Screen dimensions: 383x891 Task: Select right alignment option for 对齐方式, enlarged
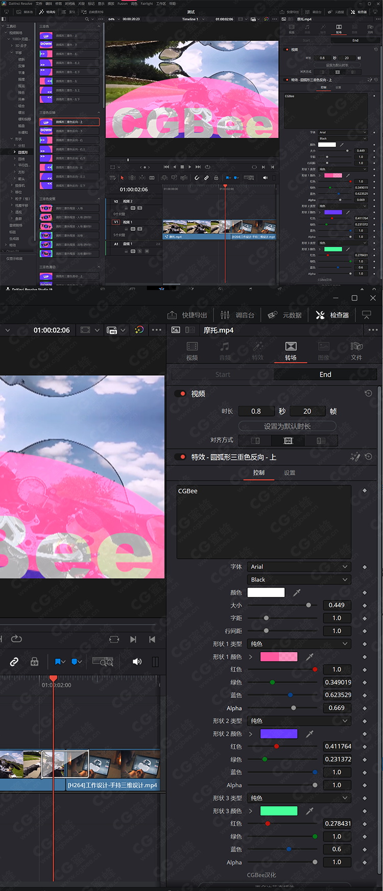(321, 441)
